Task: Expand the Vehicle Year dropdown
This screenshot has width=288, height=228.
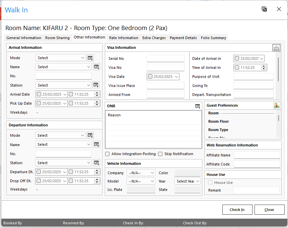Action: [188, 181]
